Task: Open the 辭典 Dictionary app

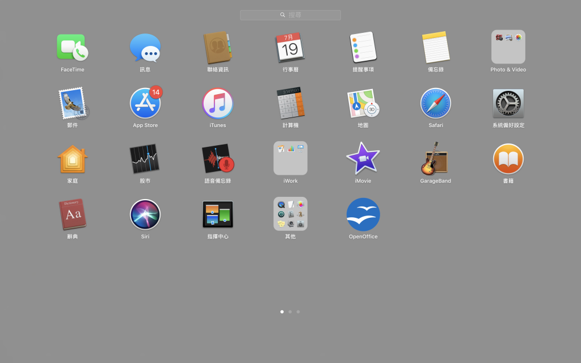Action: (x=73, y=214)
